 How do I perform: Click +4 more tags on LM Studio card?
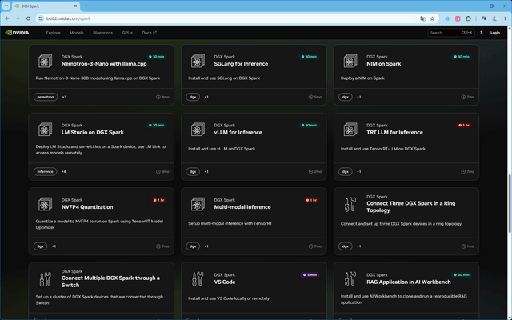64,171
